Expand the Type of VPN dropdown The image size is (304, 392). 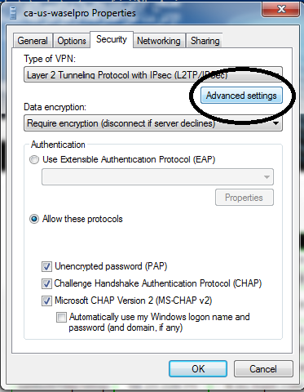(153, 74)
